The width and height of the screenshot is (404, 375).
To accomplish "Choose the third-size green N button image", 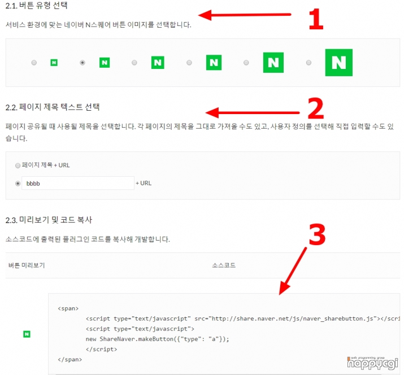I will [158, 63].
